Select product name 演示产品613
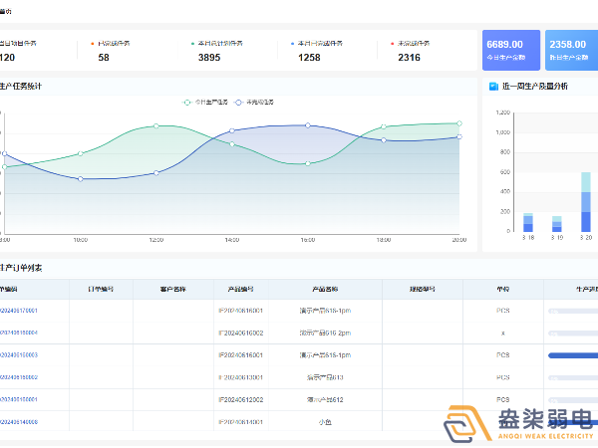This screenshot has width=598, height=448. pos(325,377)
